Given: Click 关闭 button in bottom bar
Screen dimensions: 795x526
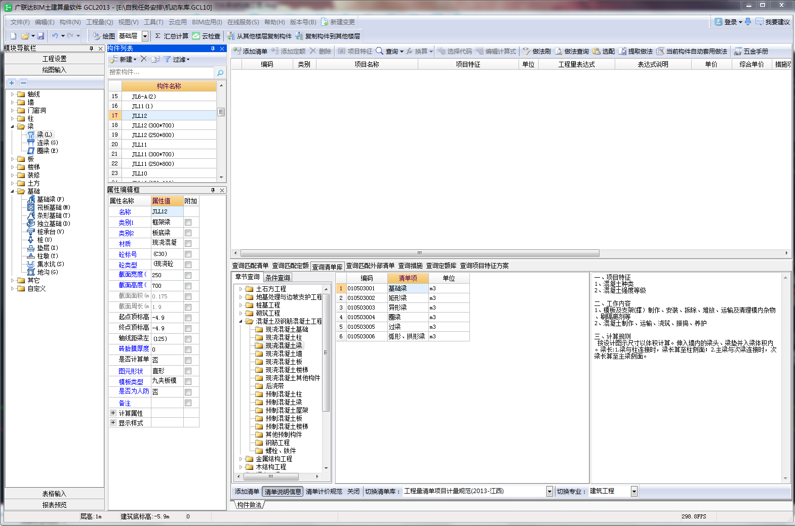Looking at the screenshot, I should click(353, 492).
